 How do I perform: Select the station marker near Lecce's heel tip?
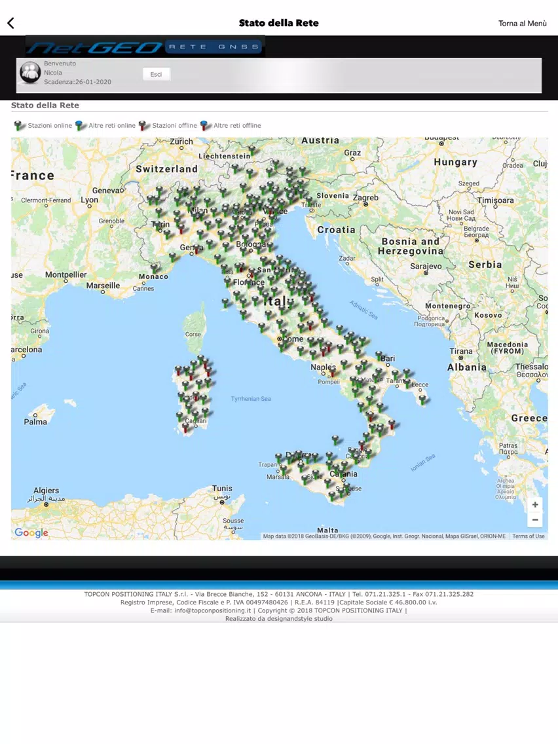[x=423, y=400]
